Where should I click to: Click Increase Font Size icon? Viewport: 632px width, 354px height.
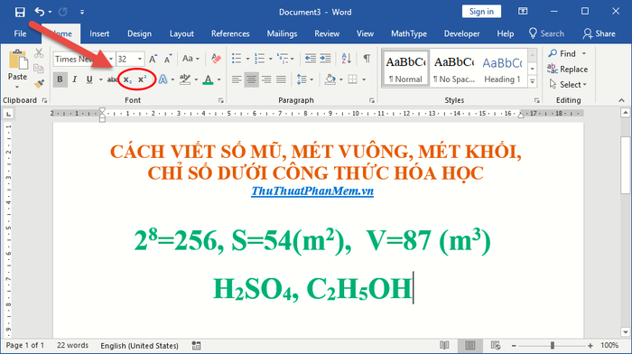[153, 59]
